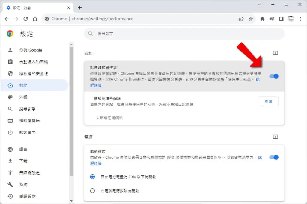Open 瞭解詳情 link under 節能模式
307x204 pixels.
[x=96, y=163]
